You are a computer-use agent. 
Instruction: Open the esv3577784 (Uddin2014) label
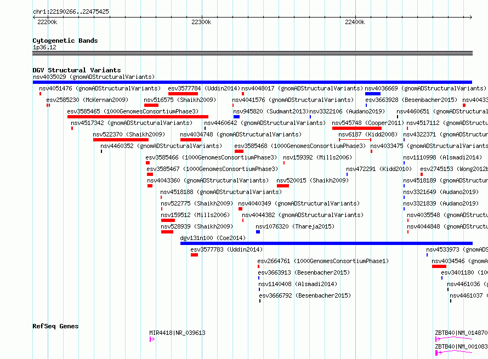[x=204, y=88]
